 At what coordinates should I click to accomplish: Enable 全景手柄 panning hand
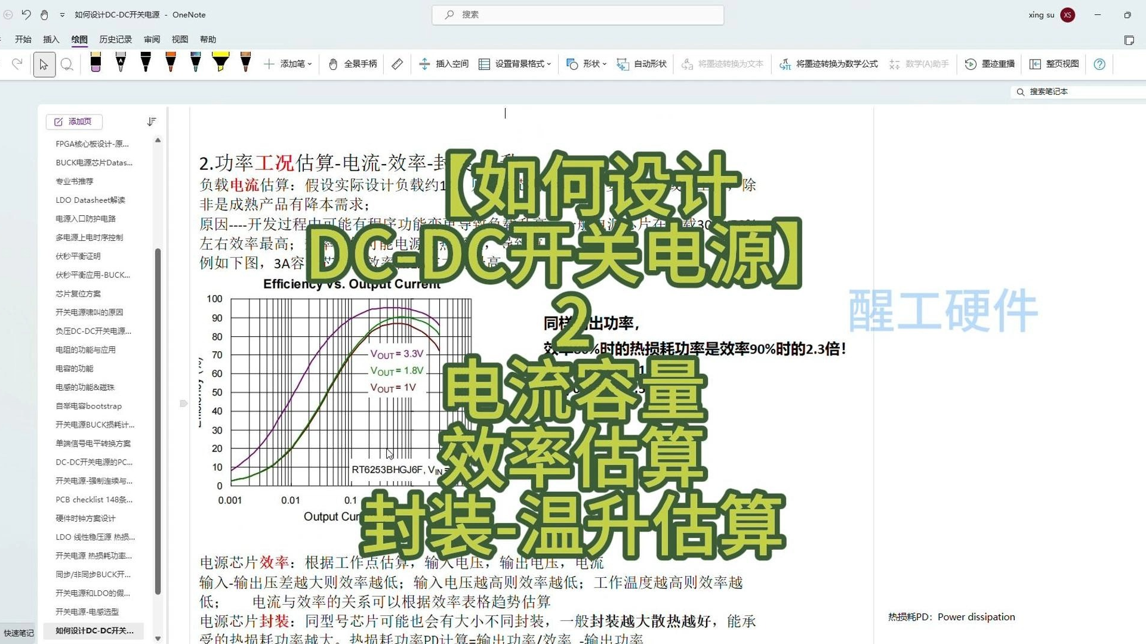click(353, 64)
